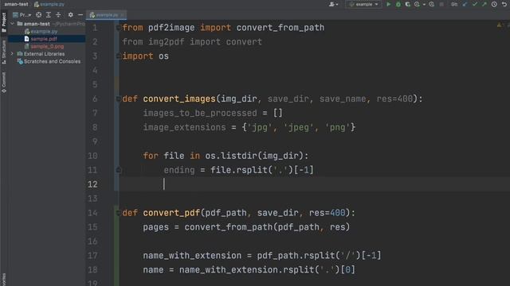Click the example.py breadcrumb in the navigation bar
The height and width of the screenshot is (286, 510).
(49, 4)
